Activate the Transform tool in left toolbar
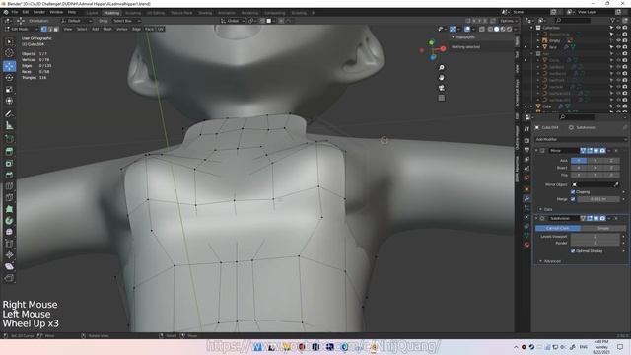631x355 pixels. 9,101
